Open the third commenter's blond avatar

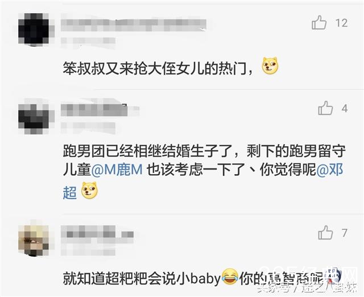pos(34,240)
